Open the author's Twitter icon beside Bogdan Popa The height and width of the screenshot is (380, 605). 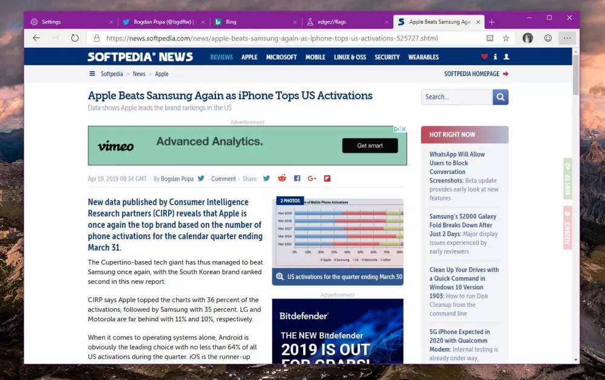click(x=201, y=178)
